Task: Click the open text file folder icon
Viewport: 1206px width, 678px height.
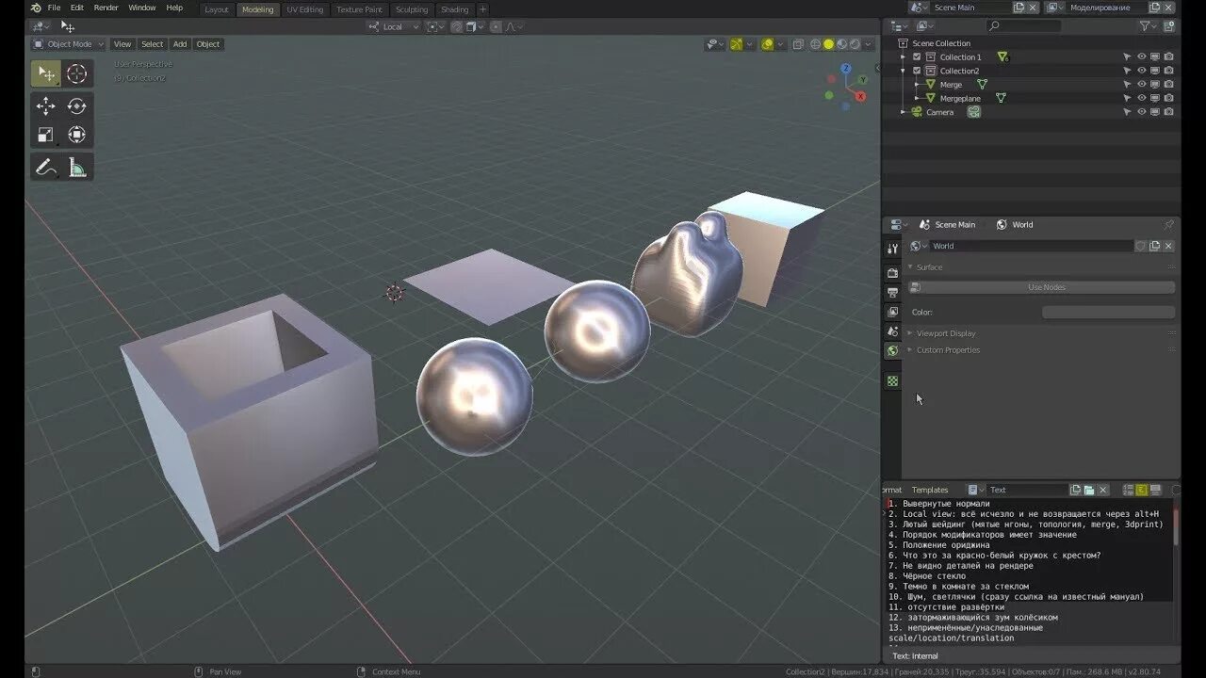Action: coord(1089,490)
